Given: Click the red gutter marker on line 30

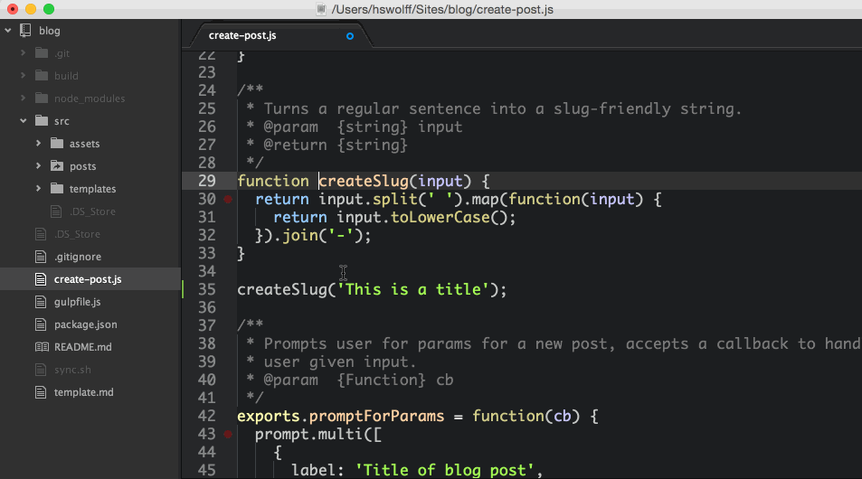Looking at the screenshot, I should pos(227,199).
